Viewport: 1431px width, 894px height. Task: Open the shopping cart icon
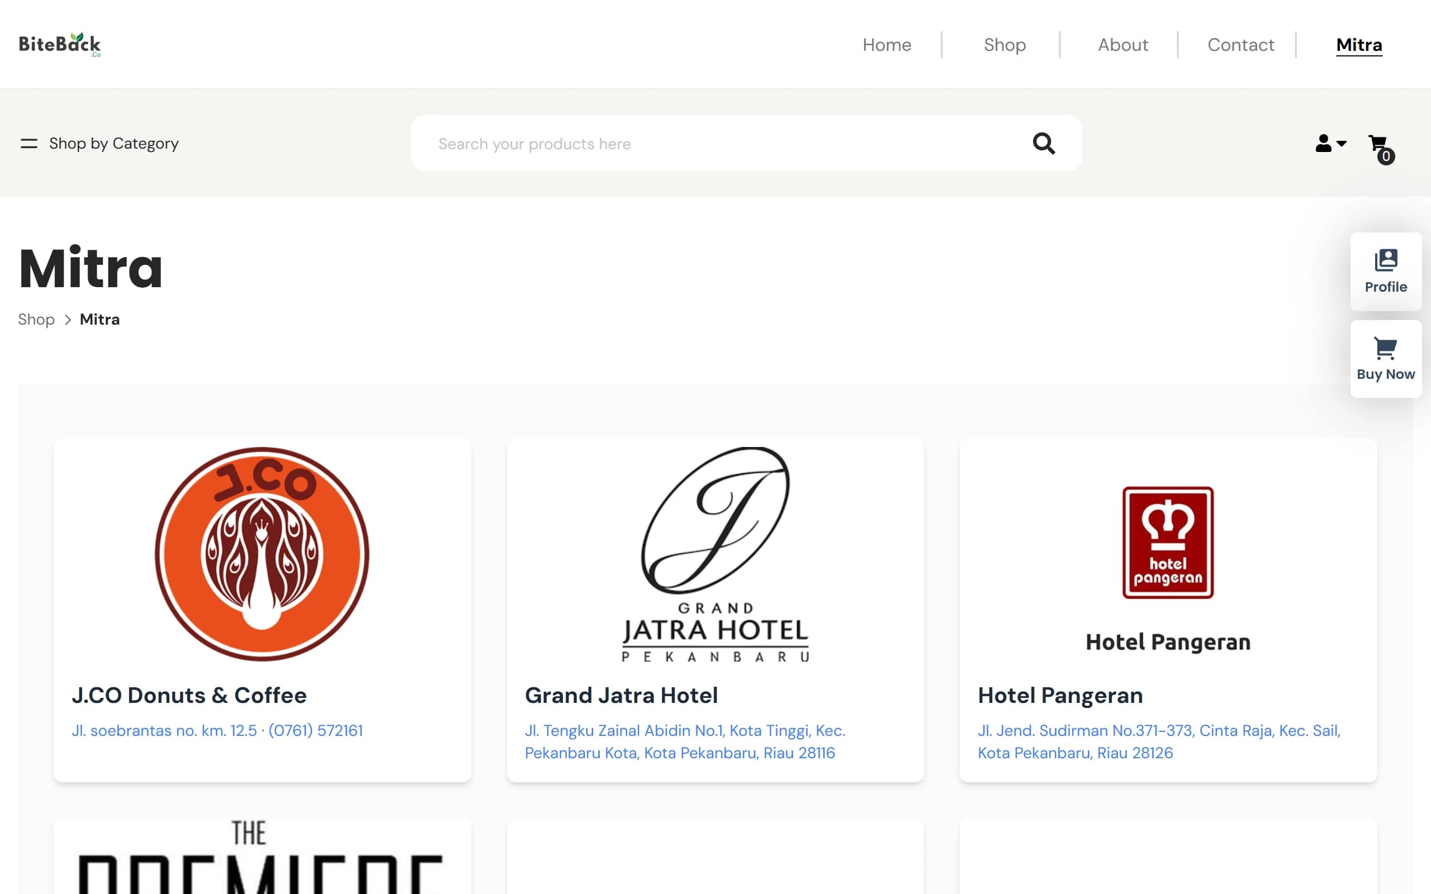tap(1377, 143)
